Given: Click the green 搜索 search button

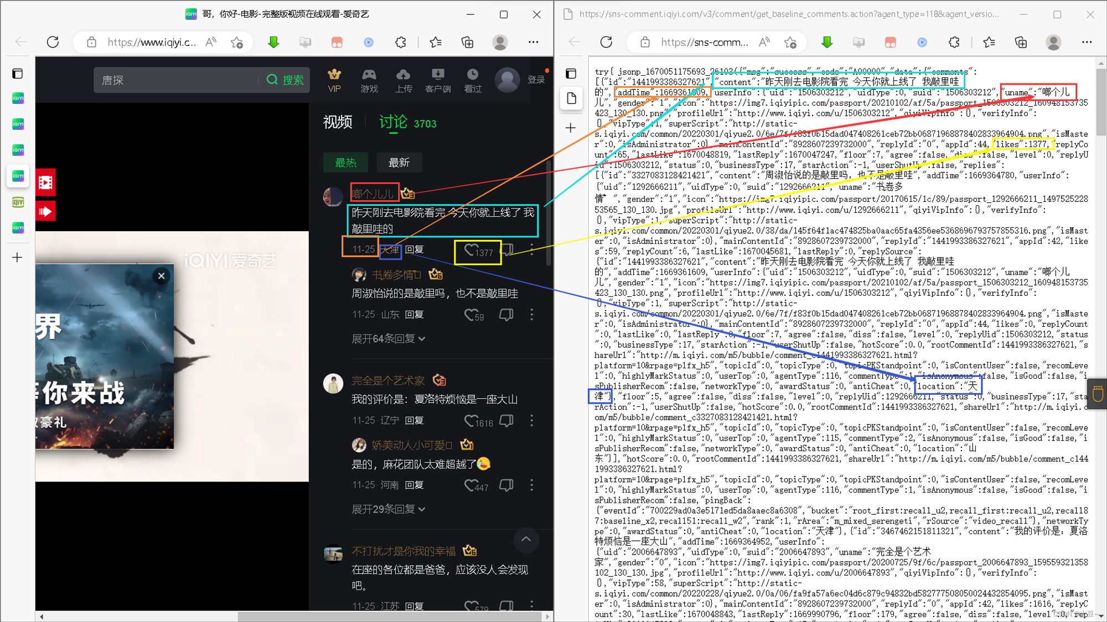Looking at the screenshot, I should [x=285, y=80].
